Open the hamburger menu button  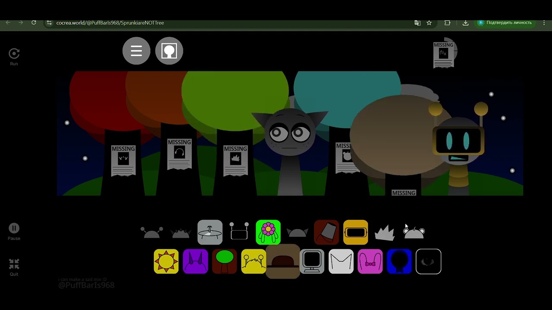point(136,51)
